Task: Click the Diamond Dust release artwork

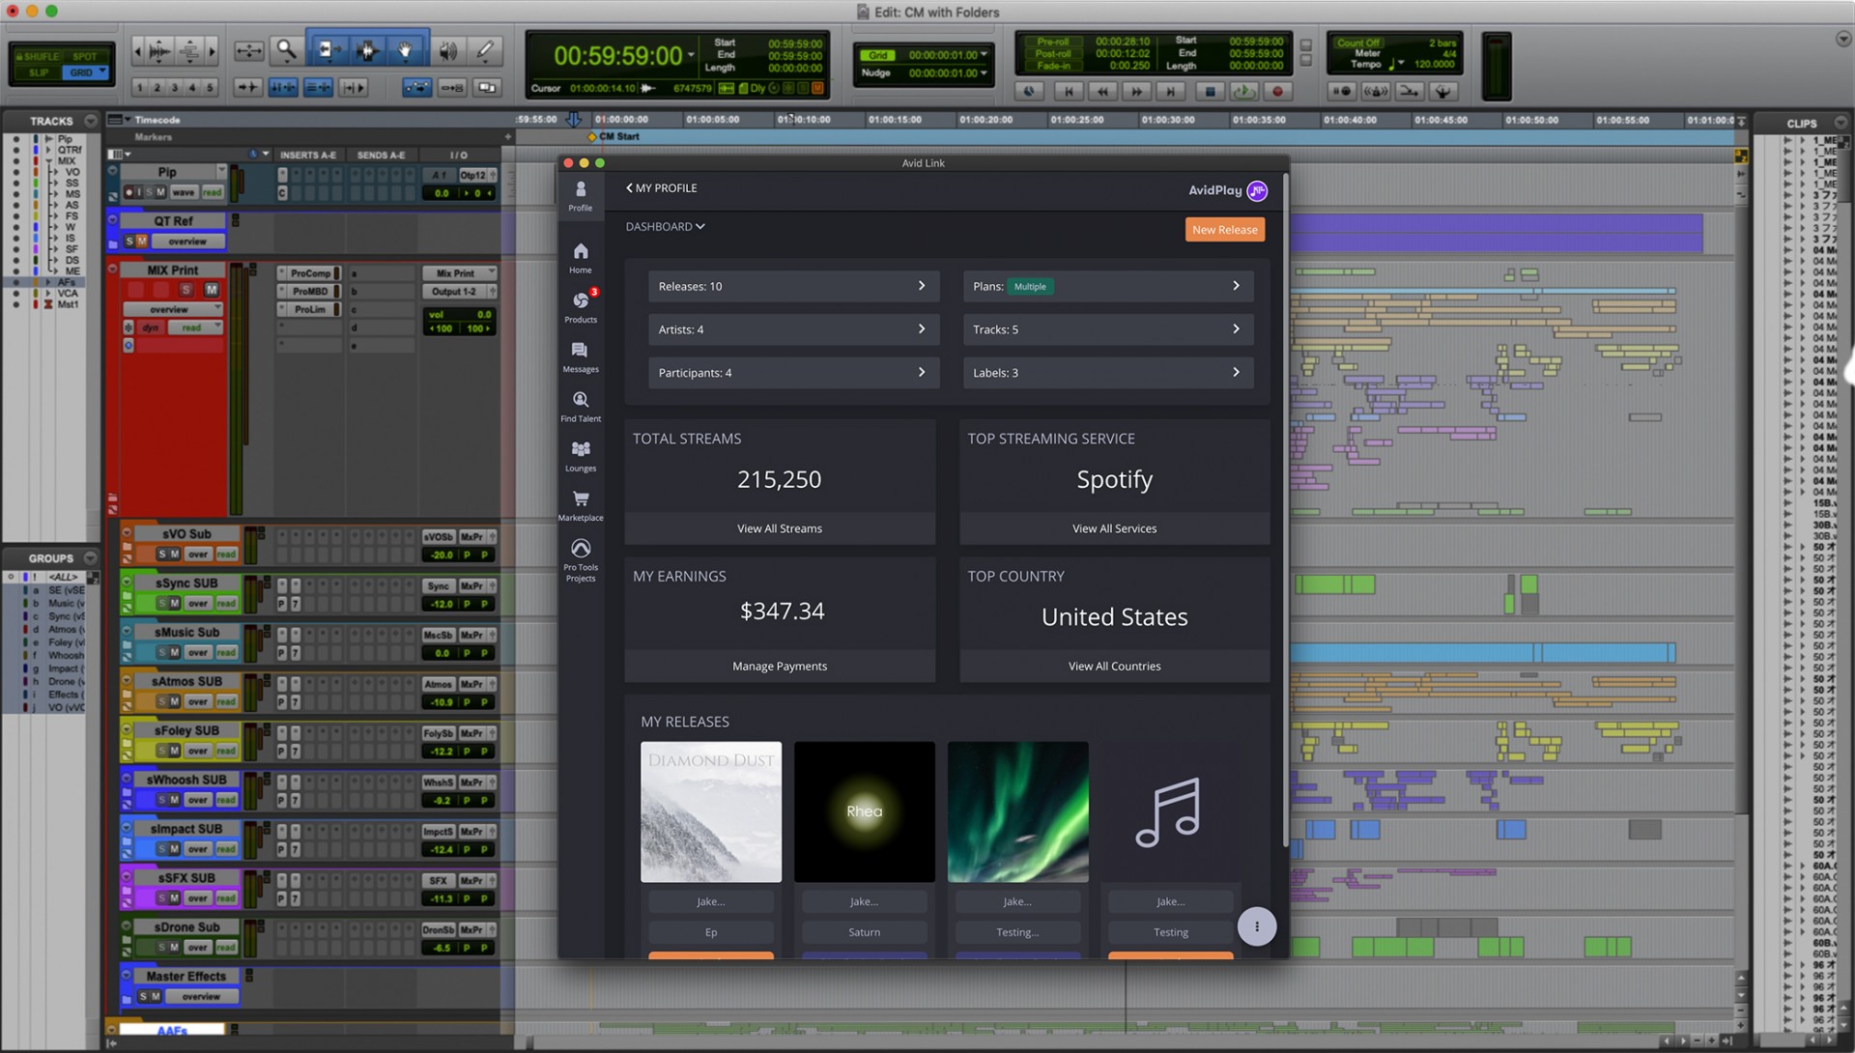Action: click(710, 811)
